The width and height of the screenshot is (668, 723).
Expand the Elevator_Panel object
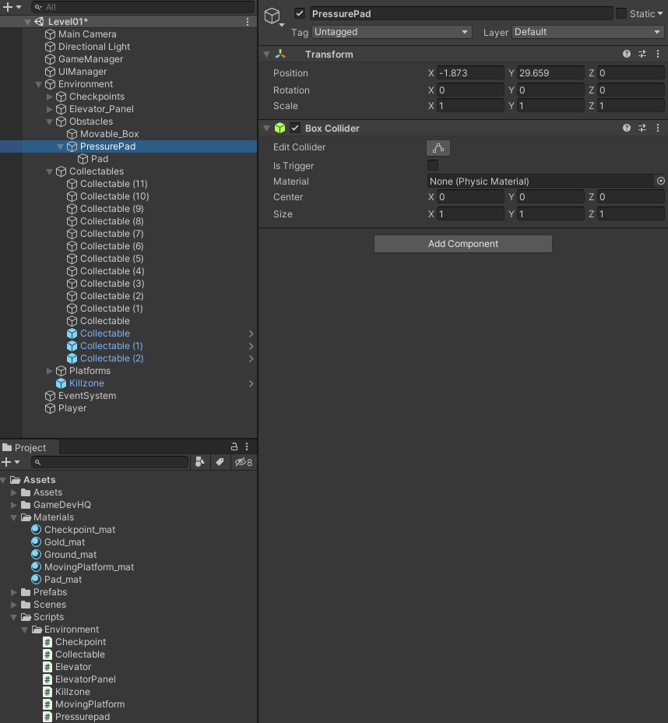tap(49, 109)
